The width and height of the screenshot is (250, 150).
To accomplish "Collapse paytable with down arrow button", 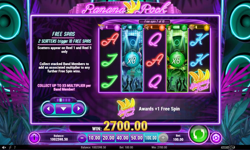I will coord(63,109).
